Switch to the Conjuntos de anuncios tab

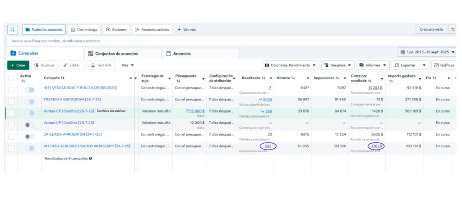coord(113,54)
